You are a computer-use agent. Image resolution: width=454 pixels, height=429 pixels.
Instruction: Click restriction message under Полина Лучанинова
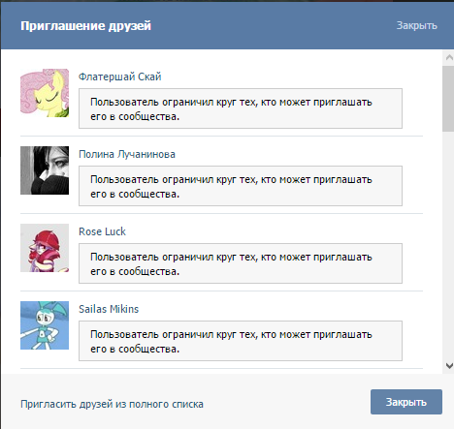pyautogui.click(x=241, y=186)
